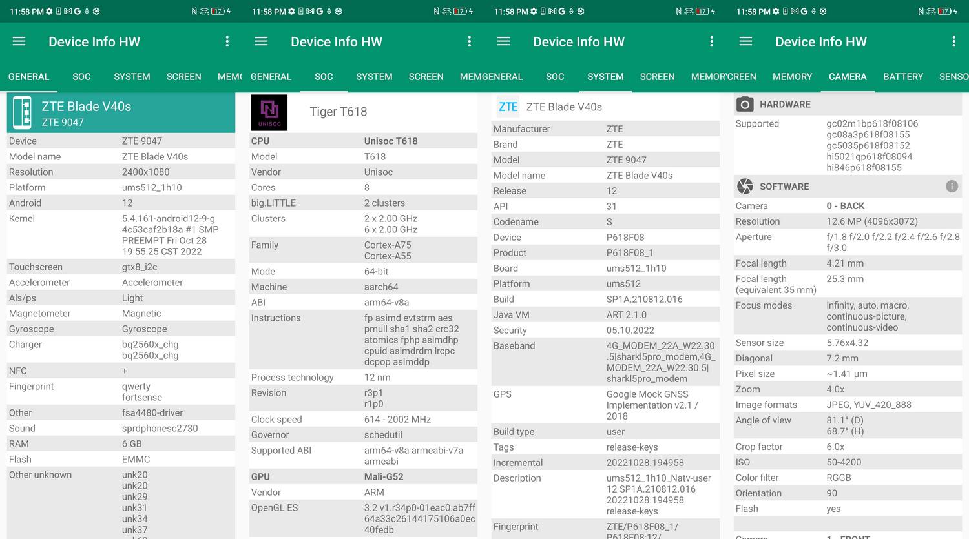
Task: Select SOC tab in first screen
Action: pyautogui.click(x=81, y=76)
